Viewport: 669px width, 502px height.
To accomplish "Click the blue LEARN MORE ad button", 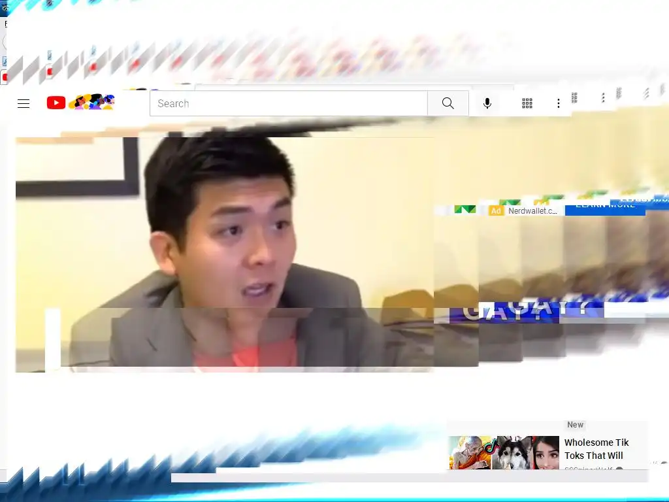I will tap(605, 208).
